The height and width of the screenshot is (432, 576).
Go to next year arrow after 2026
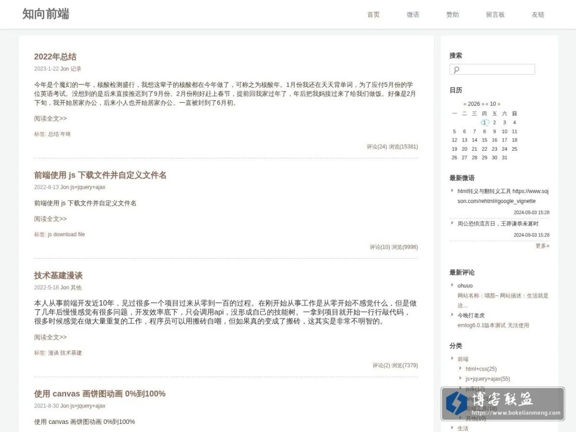483,104
